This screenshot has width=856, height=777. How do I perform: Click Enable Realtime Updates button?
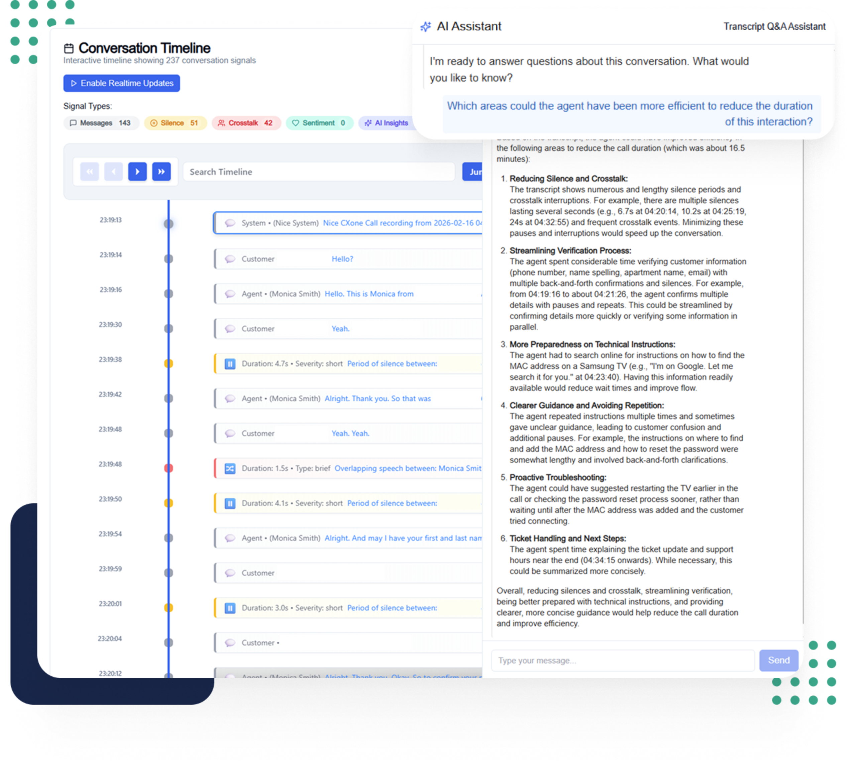click(121, 83)
